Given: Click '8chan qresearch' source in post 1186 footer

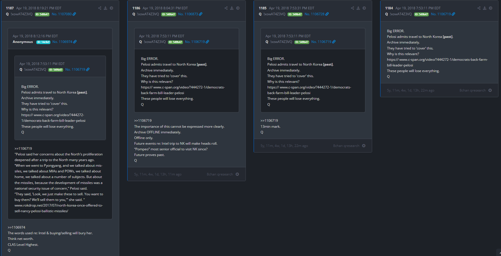Looking at the screenshot, I should [220, 174].
